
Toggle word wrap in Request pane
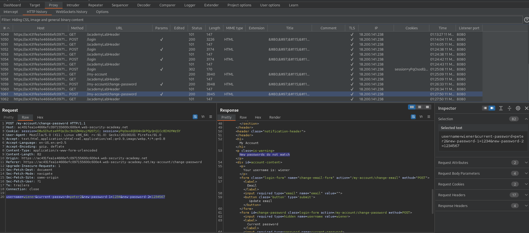click(x=195, y=117)
